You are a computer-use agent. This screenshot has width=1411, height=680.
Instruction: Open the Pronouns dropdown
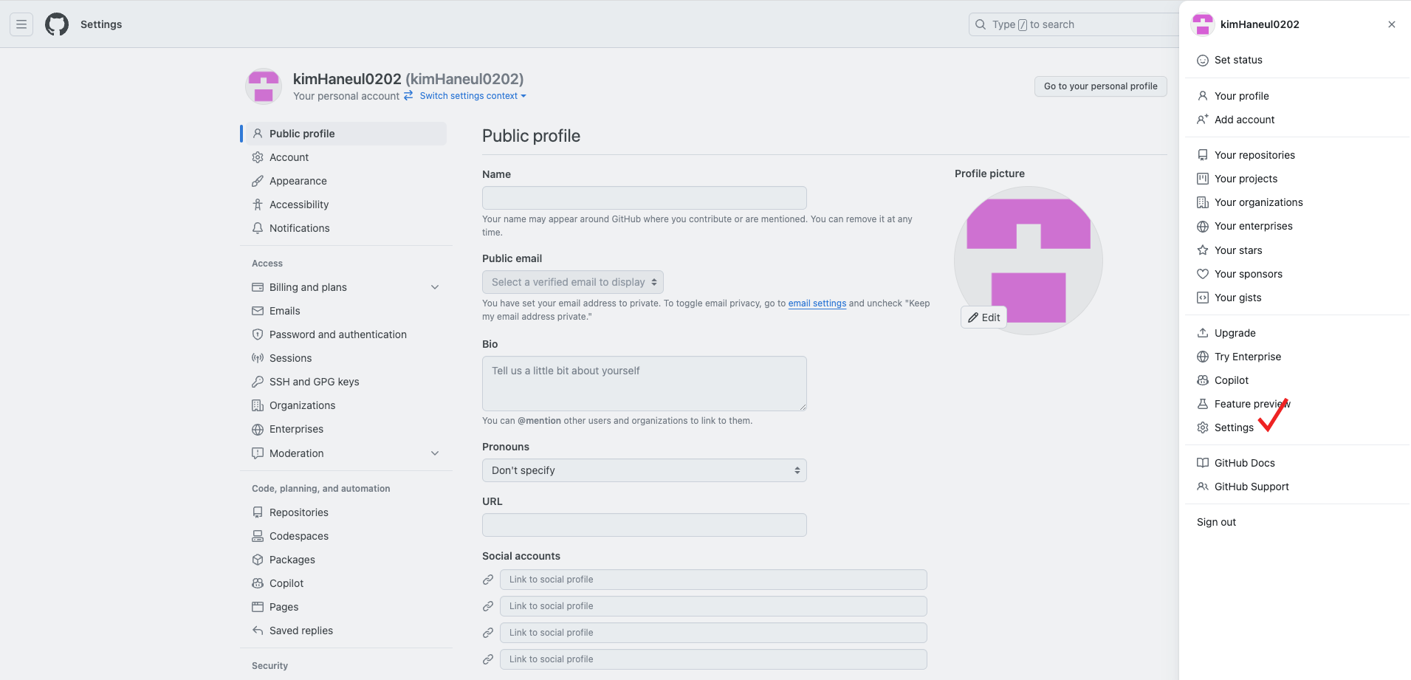coord(645,470)
